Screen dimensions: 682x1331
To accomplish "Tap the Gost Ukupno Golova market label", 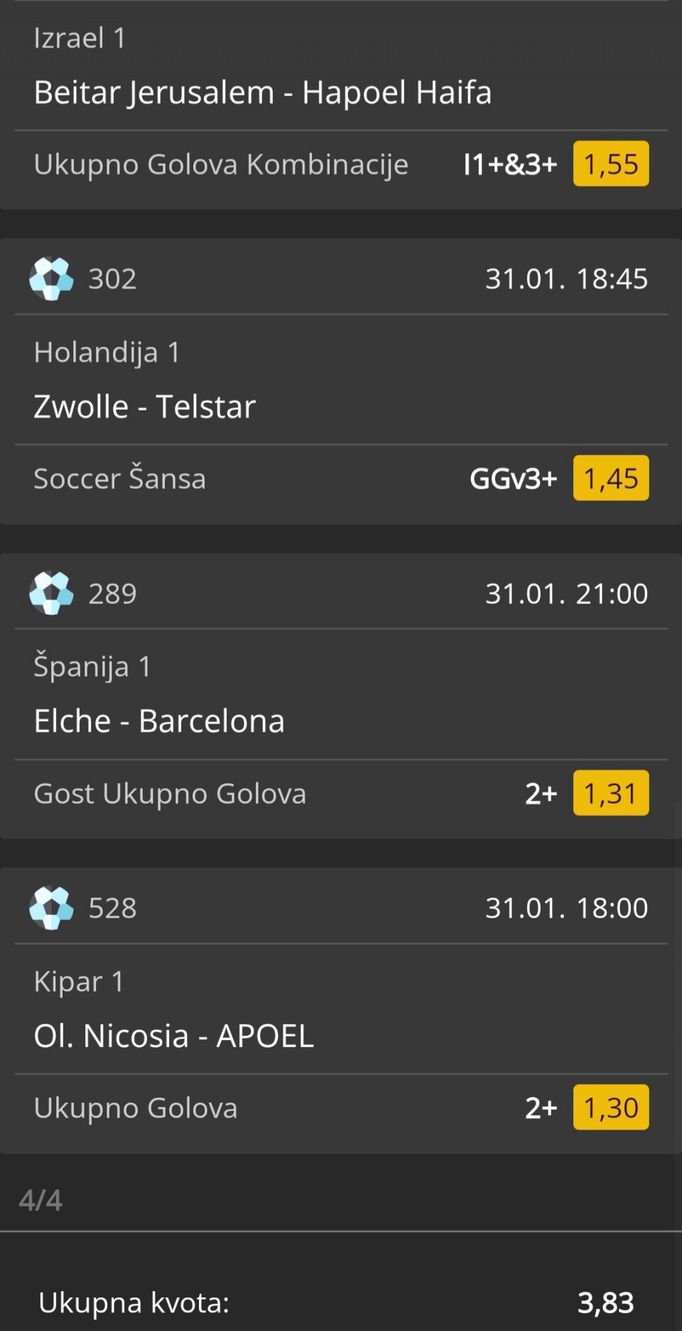I will pos(170,793).
